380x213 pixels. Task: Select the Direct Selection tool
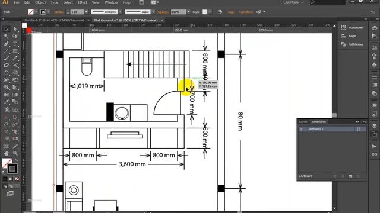point(15,29)
